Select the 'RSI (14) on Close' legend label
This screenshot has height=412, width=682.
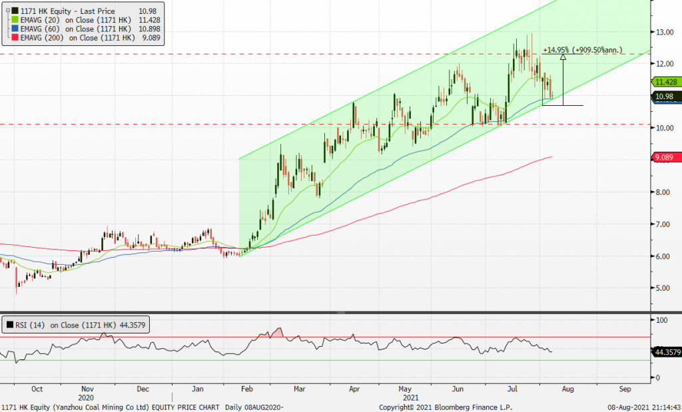66,325
